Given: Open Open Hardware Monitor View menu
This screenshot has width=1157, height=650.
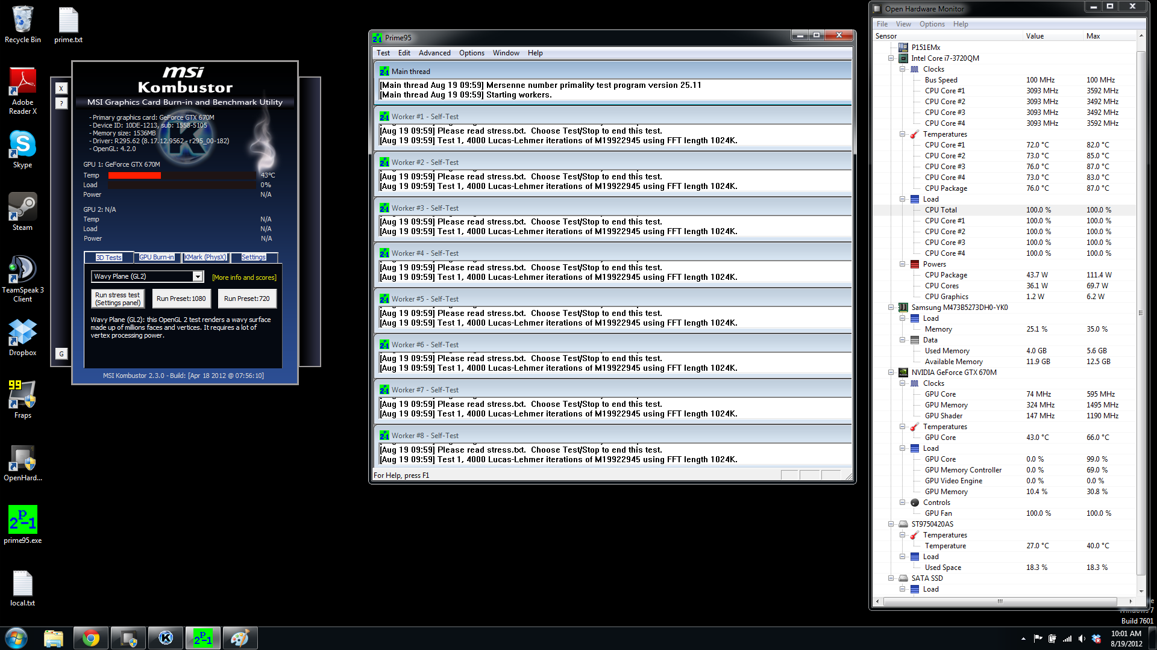Looking at the screenshot, I should pyautogui.click(x=903, y=24).
